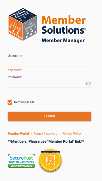Click the Member Solutions cube logo
Image resolution: width=102 pixels, height=181 pixels.
point(23,24)
